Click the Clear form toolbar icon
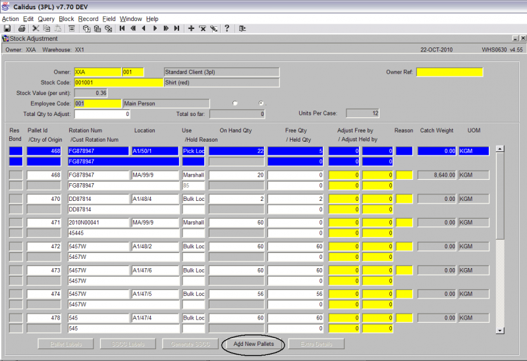 [72, 28]
